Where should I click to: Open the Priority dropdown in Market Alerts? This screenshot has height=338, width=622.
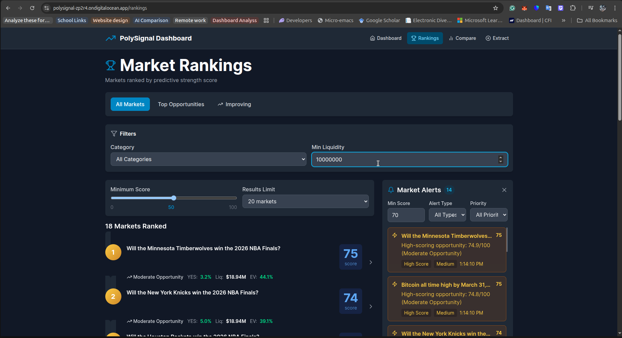[489, 215]
